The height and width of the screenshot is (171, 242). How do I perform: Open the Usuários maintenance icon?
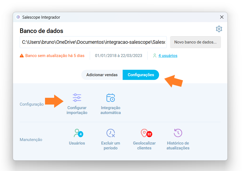coord(78,133)
